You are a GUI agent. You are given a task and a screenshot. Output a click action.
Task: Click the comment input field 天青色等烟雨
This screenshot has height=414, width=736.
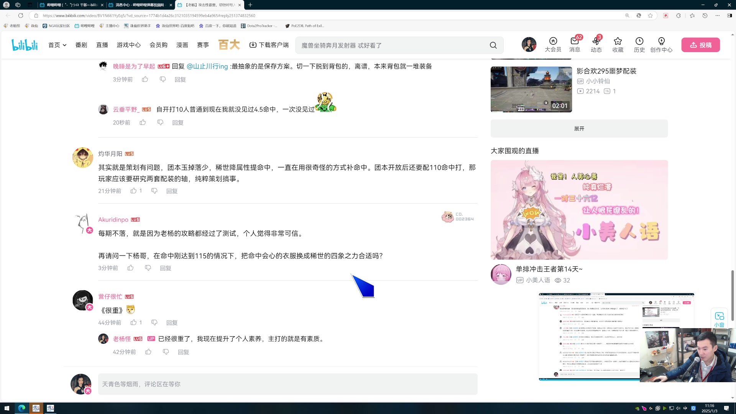287,384
